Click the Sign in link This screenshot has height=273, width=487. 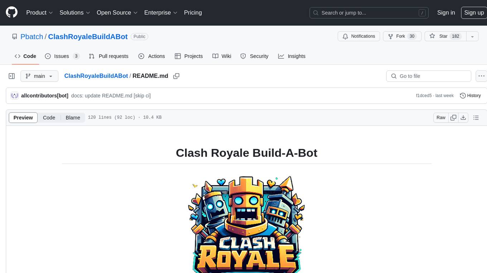[x=446, y=13]
